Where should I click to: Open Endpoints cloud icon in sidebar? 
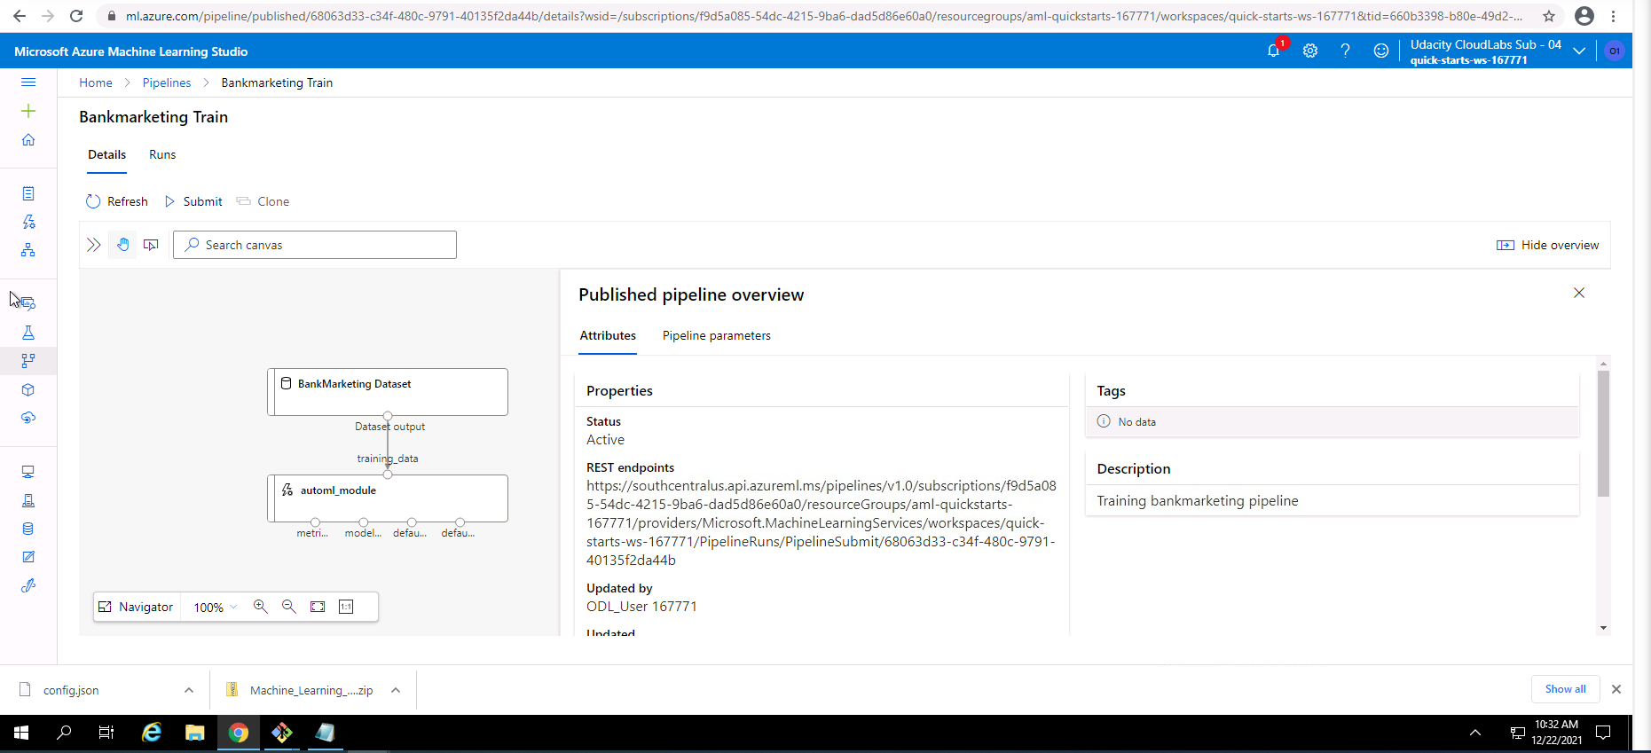click(28, 418)
